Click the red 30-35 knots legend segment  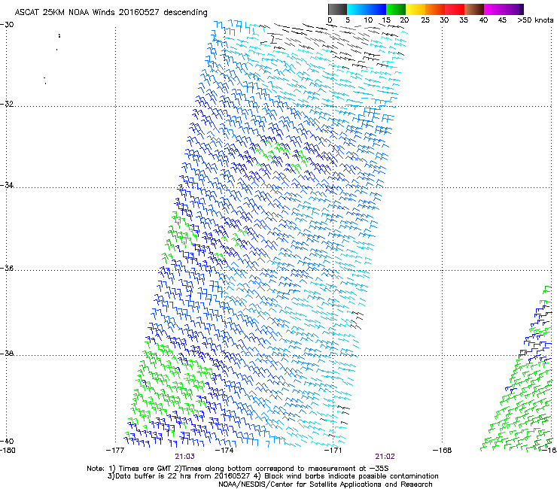455,9
